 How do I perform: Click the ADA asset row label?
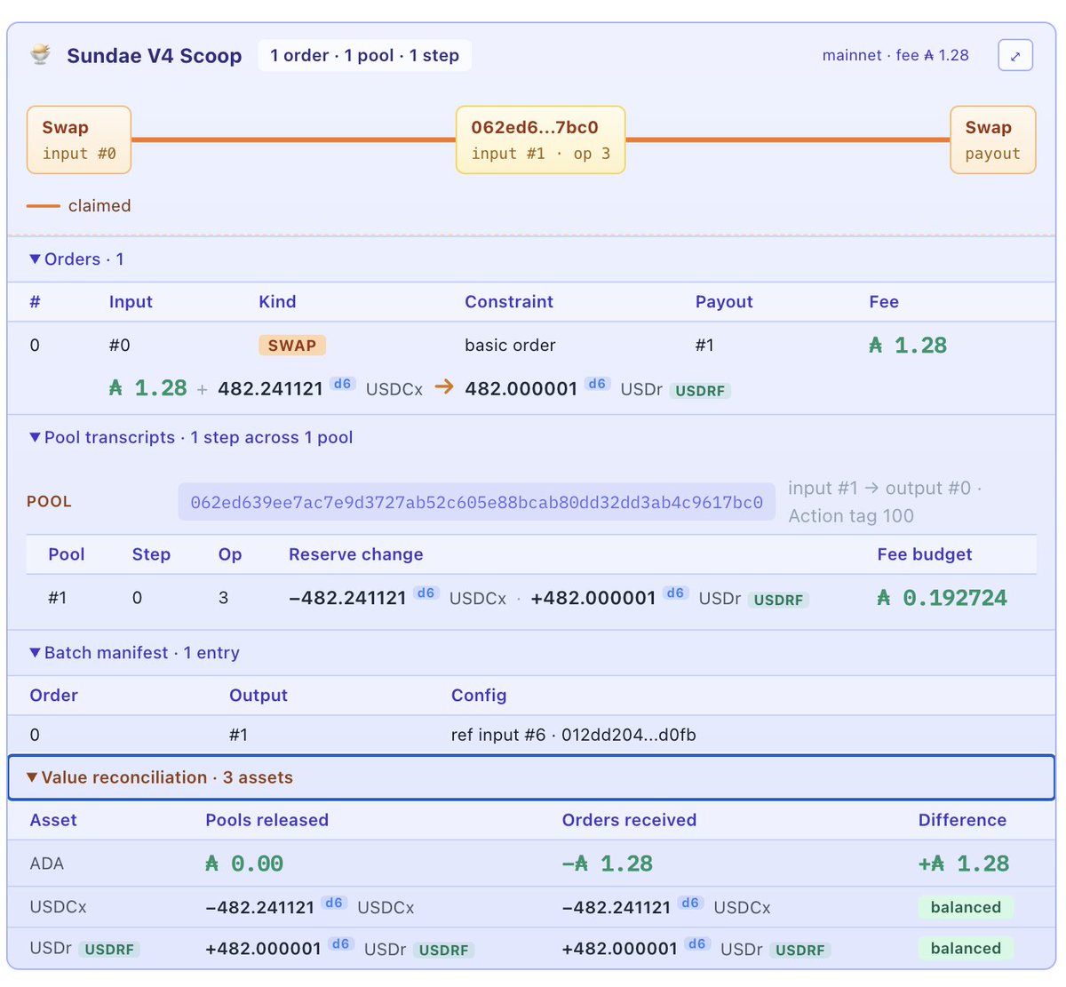pyautogui.click(x=47, y=864)
